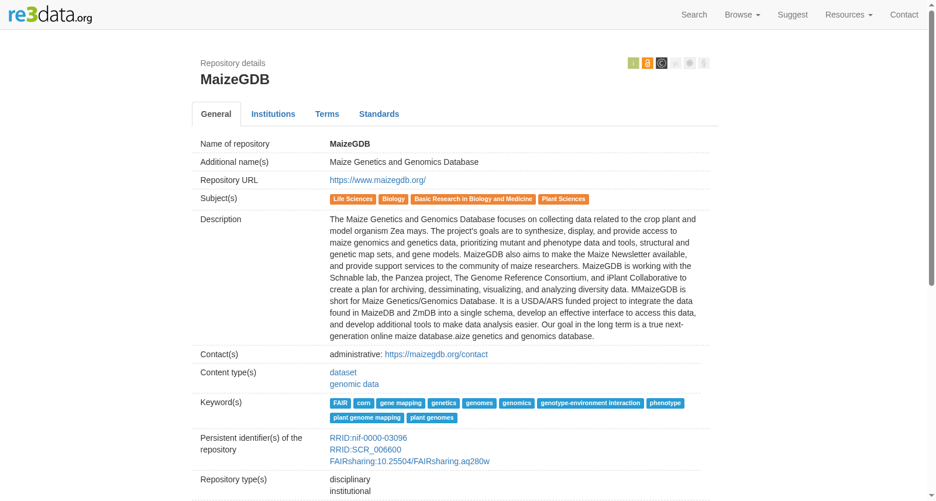The height and width of the screenshot is (501, 936).
Task: Click the 'Plant Sciences' subject tag
Action: [563, 199]
